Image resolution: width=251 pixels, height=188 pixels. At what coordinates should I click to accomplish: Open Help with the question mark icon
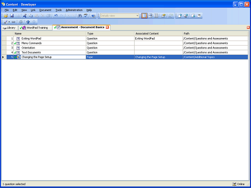[x=93, y=16]
